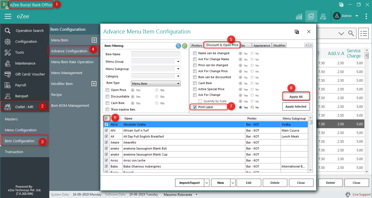This screenshot has width=372, height=198.
Task: Check the Show inactive Item checkbox
Action: pyautogui.click(x=107, y=109)
